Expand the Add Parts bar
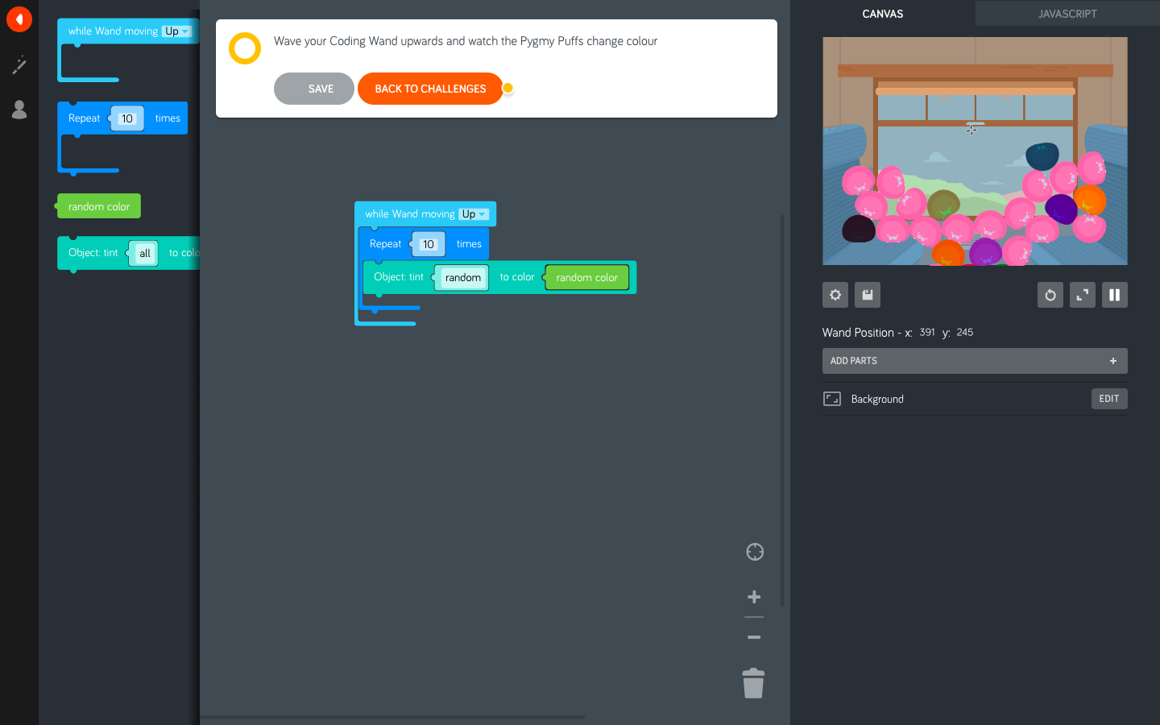 (975, 361)
